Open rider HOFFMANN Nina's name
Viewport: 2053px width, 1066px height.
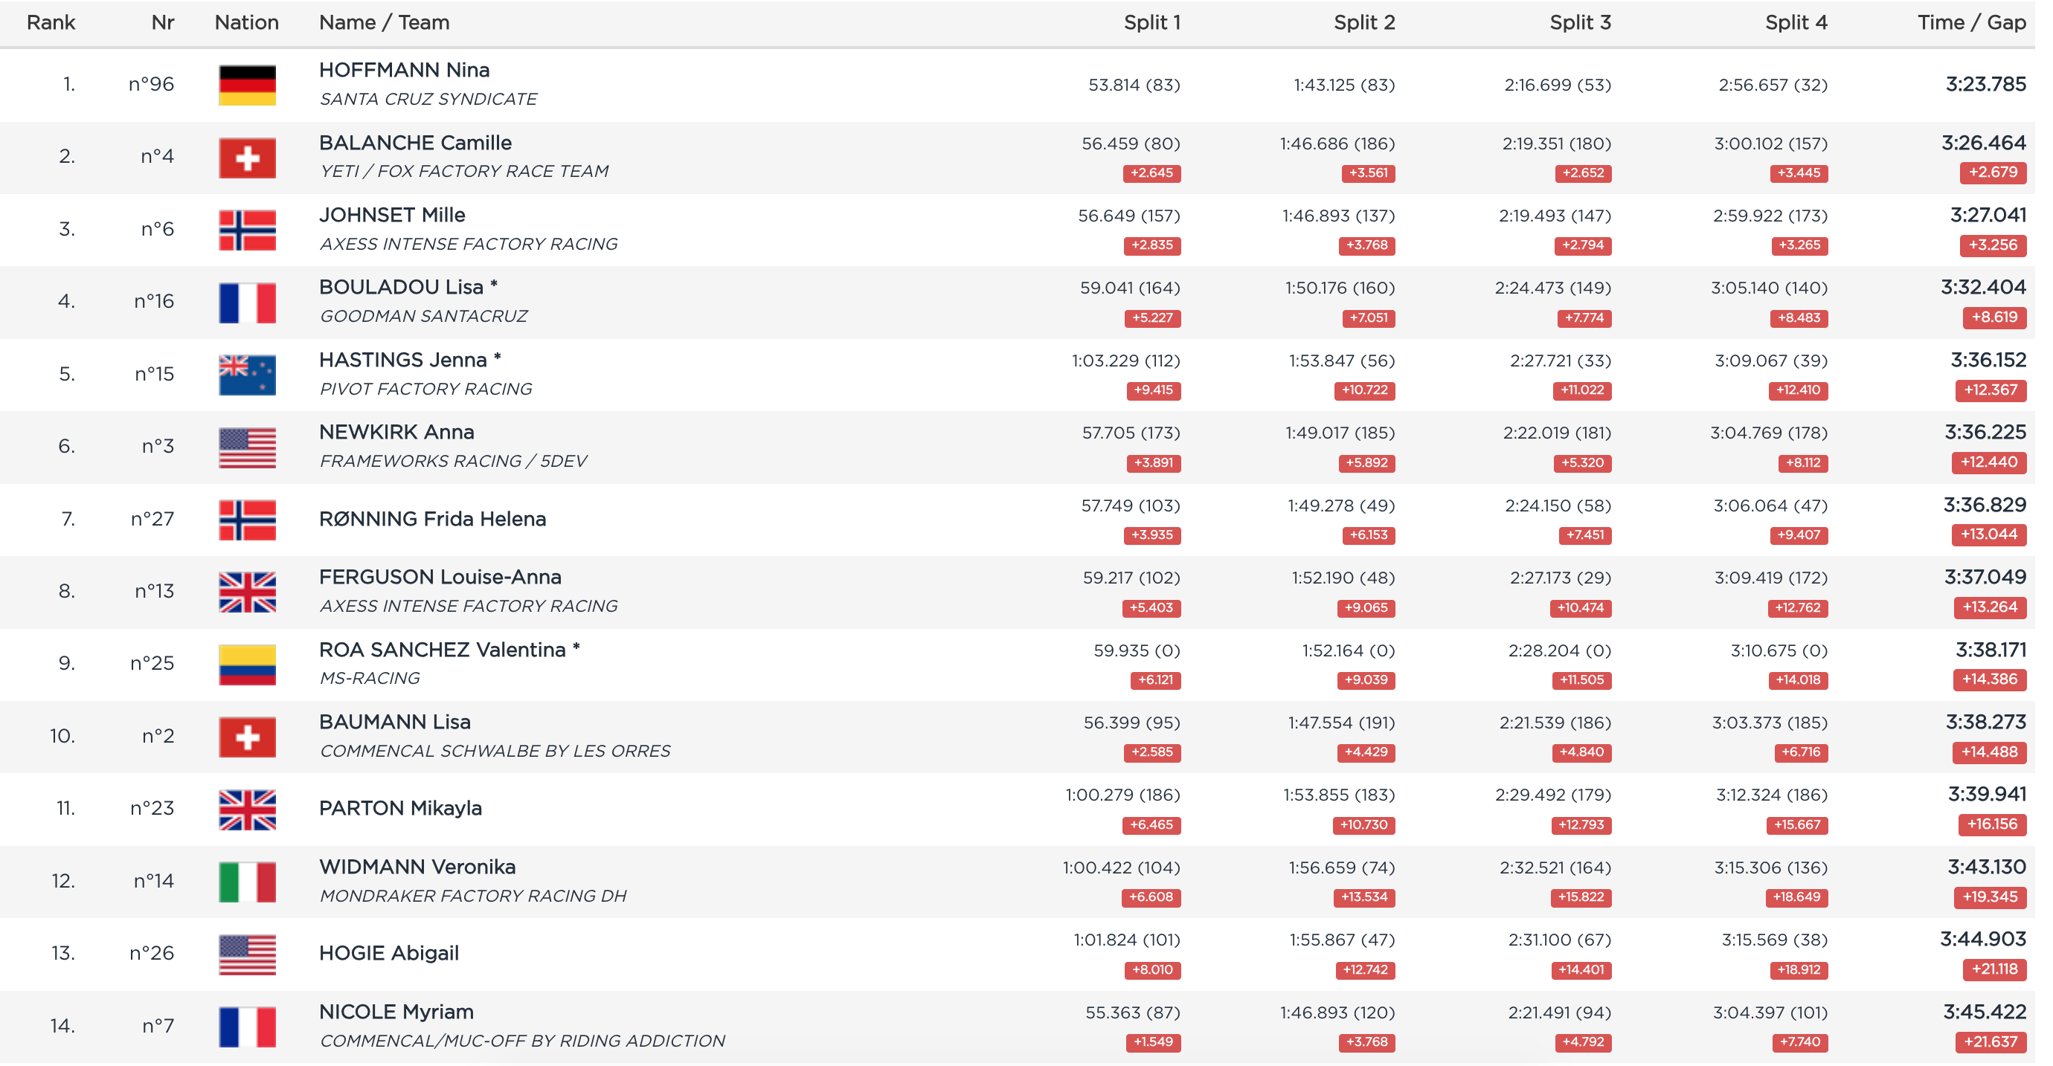(404, 70)
